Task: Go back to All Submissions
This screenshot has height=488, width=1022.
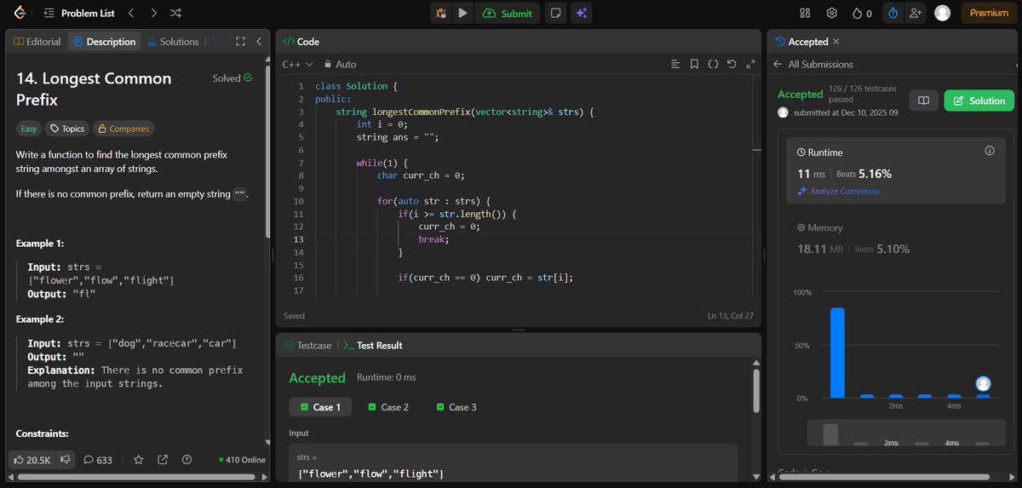Action: tap(812, 64)
